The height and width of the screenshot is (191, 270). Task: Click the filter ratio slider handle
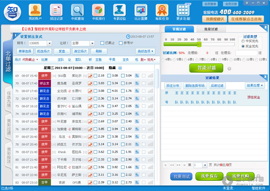198,44
